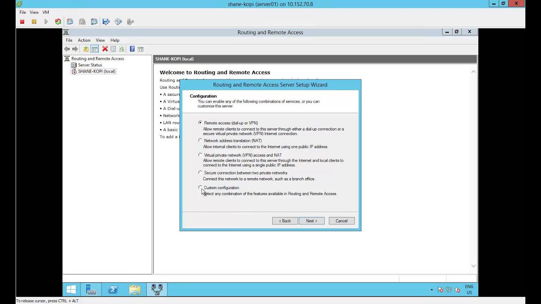Image resolution: width=541 pixels, height=304 pixels.
Task: Click the USB device connect icon
Action: pyautogui.click(x=131, y=22)
